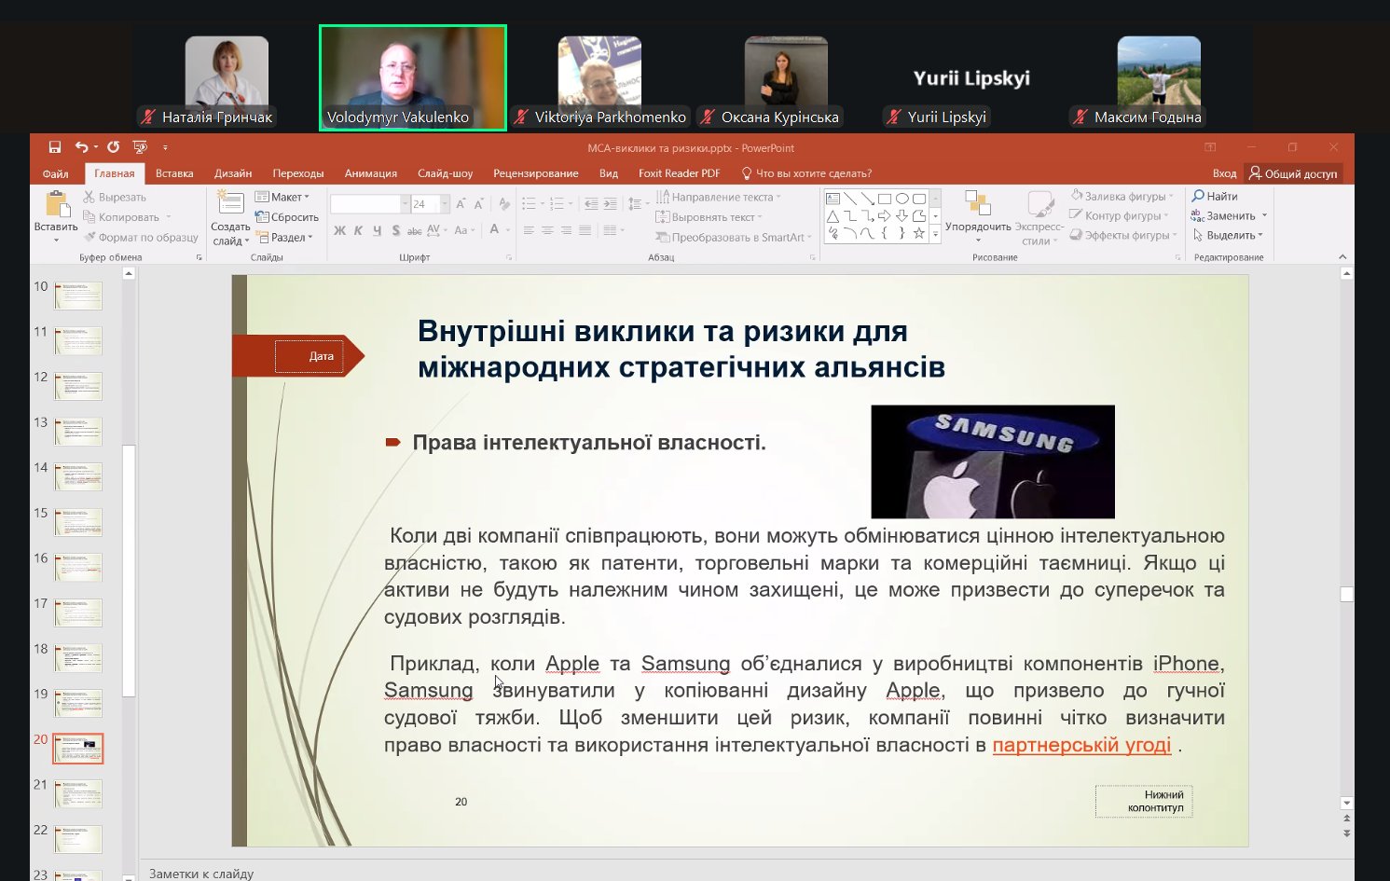Viewport: 1390px width, 881px height.
Task: Switch to the Слайд-шоу tab
Action: coord(445,173)
